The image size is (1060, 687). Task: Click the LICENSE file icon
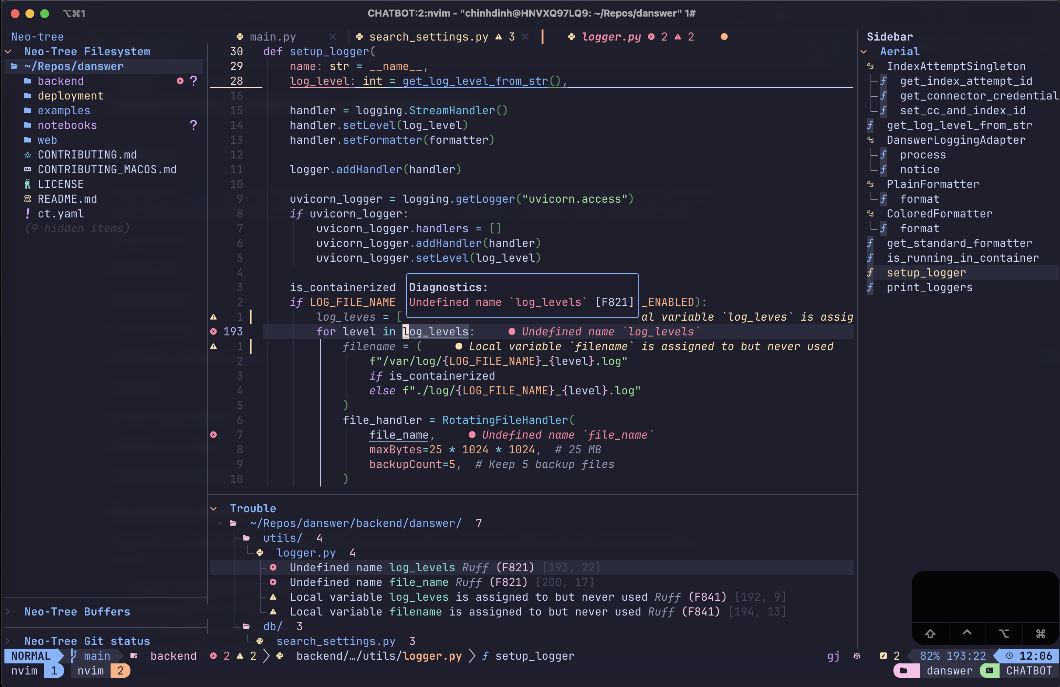(28, 184)
